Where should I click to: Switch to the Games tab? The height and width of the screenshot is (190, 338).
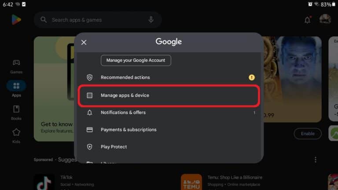tap(16, 66)
